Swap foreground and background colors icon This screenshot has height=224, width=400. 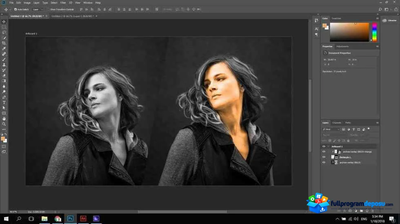click(6, 135)
